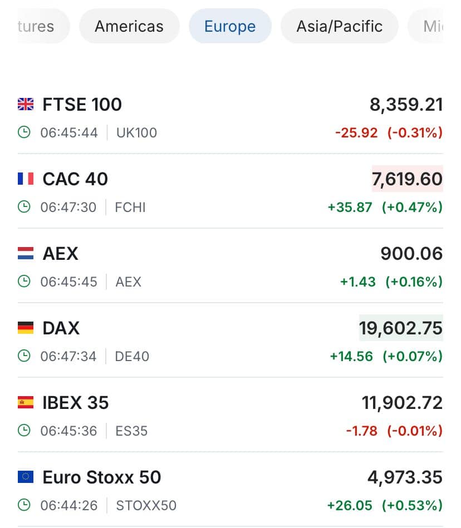Open the DAX index details
Image resolution: width=461 pixels, height=528 pixels.
61,328
